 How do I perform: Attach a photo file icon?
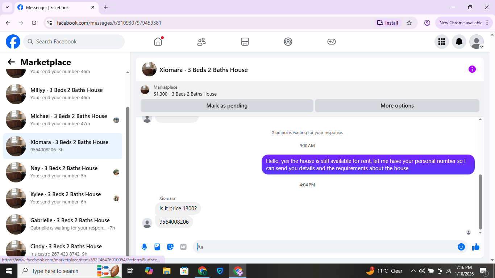[x=157, y=247]
